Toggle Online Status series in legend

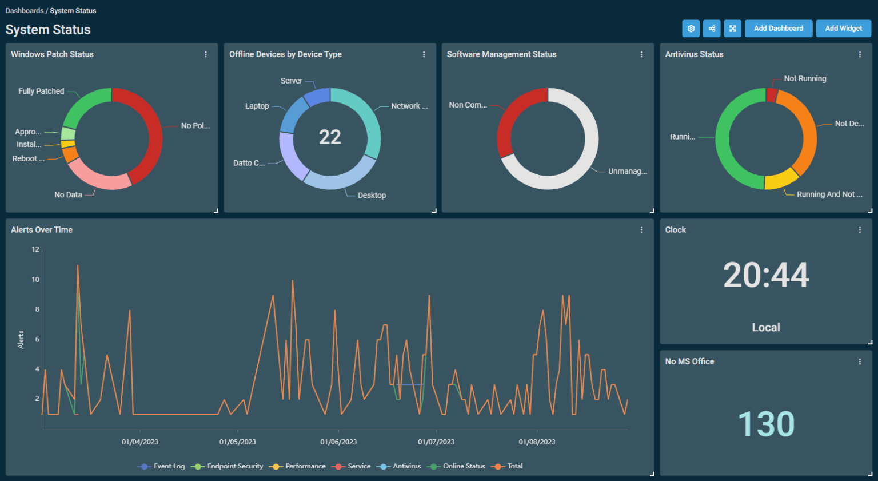pyautogui.click(x=456, y=466)
